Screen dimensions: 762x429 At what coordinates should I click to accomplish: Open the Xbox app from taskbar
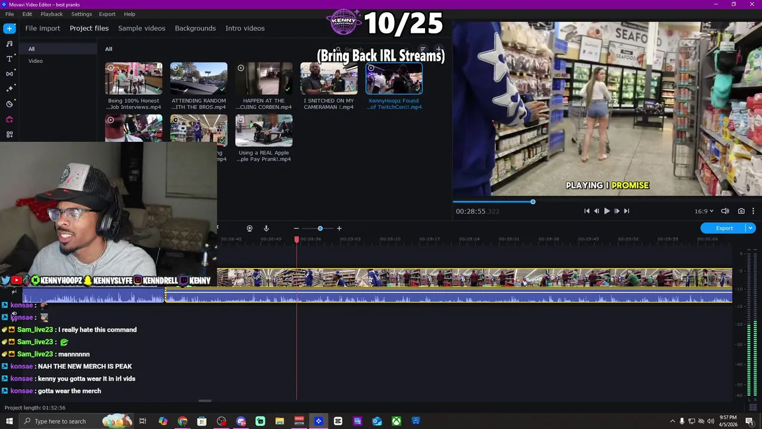pyautogui.click(x=396, y=421)
